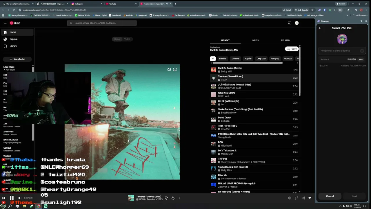Image resolution: width=371 pixels, height=209 pixels.
Task: Skip to the next track
Action: click(x=20, y=198)
